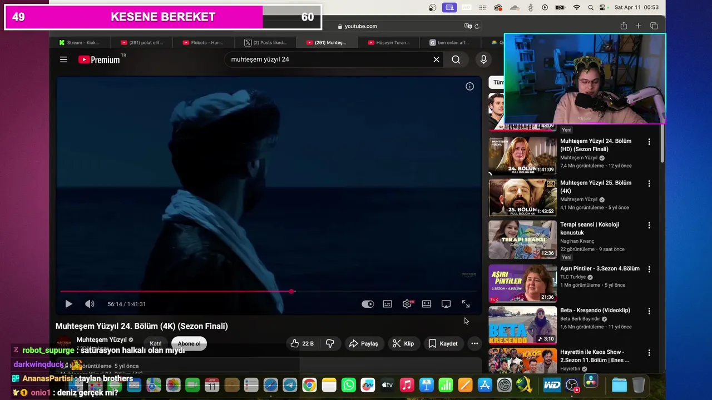Enter fullscreen mode in the player

466,304
